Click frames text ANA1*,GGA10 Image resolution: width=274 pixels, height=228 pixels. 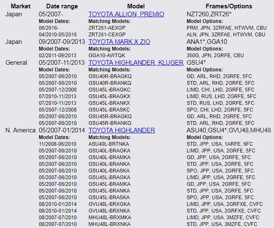(x=207, y=42)
